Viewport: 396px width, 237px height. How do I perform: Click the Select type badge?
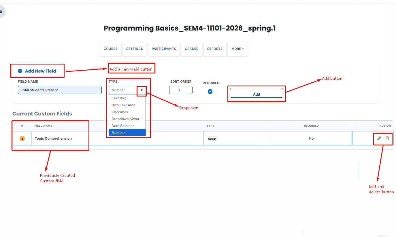[x=212, y=139]
